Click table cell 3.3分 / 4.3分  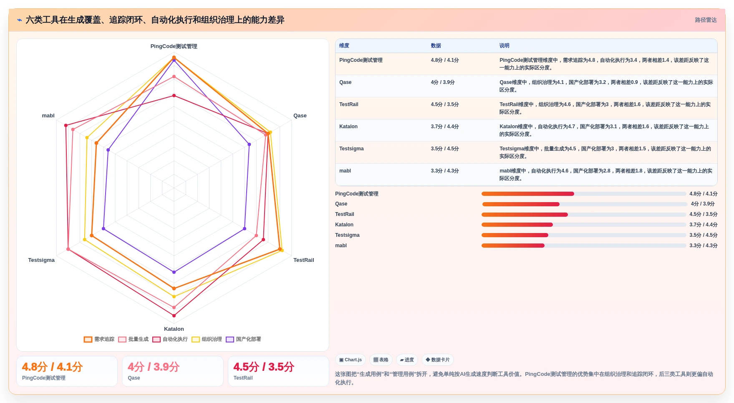coord(445,171)
